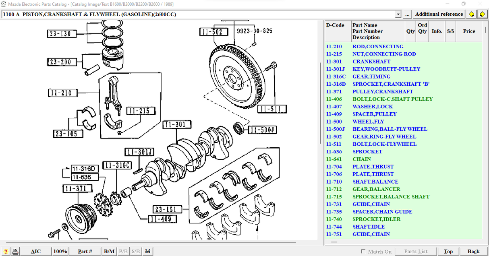This screenshot has width=489, height=256.
Task: Click the Part # button
Action: [85, 252]
